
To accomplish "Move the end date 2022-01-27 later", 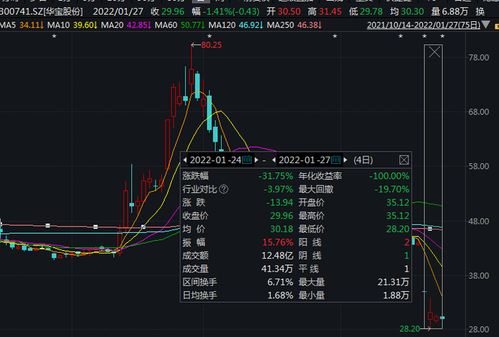I will [346, 160].
